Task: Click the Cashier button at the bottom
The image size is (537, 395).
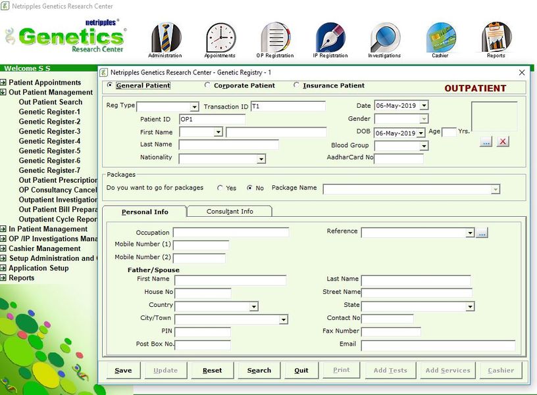Action: click(501, 371)
